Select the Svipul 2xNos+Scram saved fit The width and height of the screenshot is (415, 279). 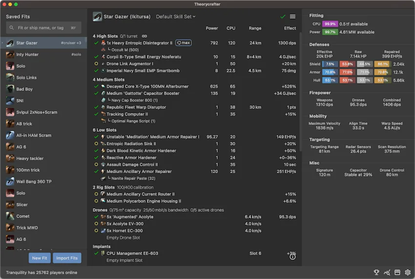coord(43,112)
